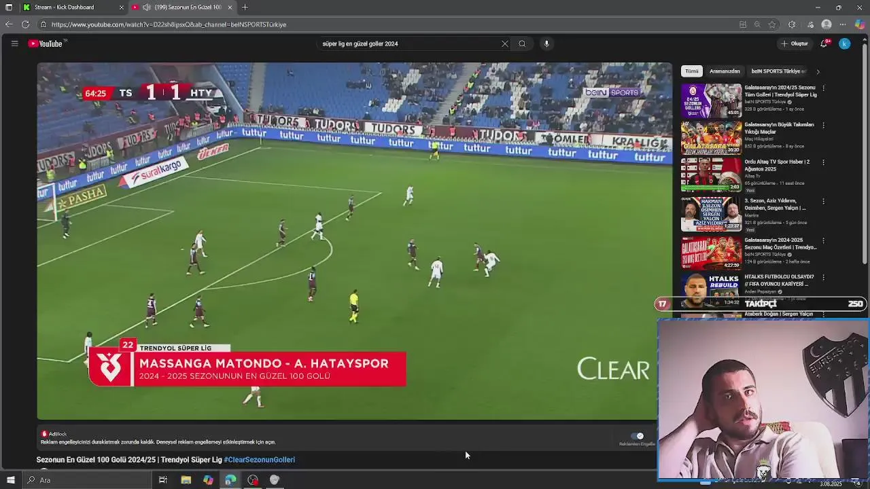
Task: Open Aziz Yıldırım Sergen Yalçın thumbnail
Action: [712, 215]
